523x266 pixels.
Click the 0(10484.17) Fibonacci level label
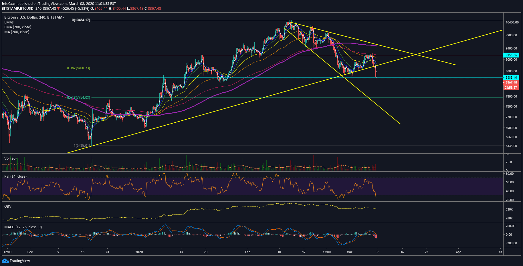[81, 20]
